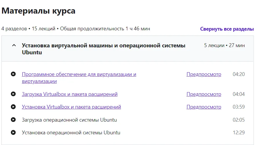Screen dimensions: 255x145
Task: Click play icon for 'Установка операционной системы Ubuntu'
Action: (x=13, y=133)
